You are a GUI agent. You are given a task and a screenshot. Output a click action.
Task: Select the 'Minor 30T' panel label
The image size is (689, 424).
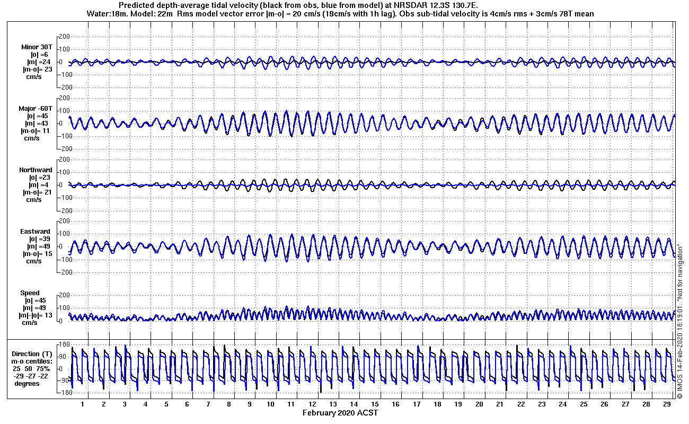tap(37, 47)
